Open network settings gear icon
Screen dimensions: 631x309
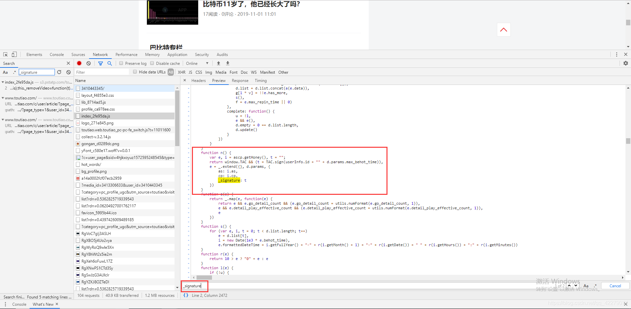click(626, 63)
